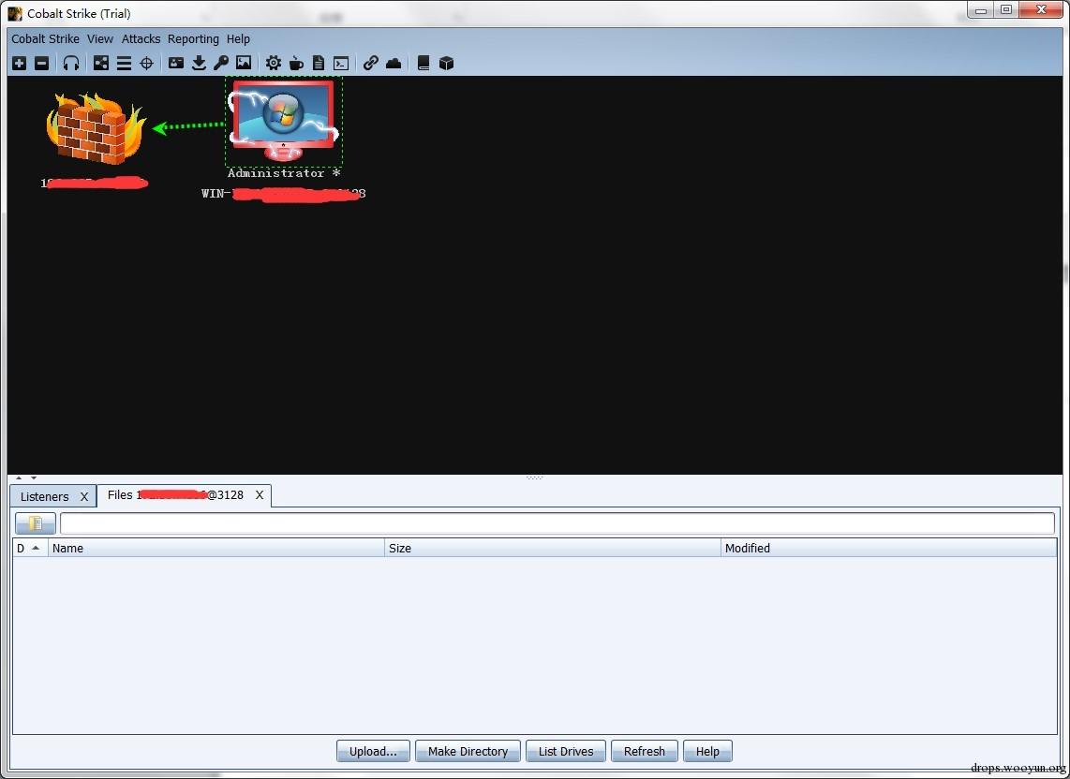
Task: Click the List Drives button
Action: (x=566, y=751)
